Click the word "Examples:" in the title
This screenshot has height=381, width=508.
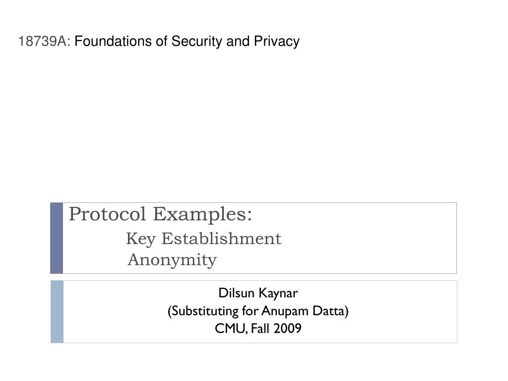tap(202, 214)
